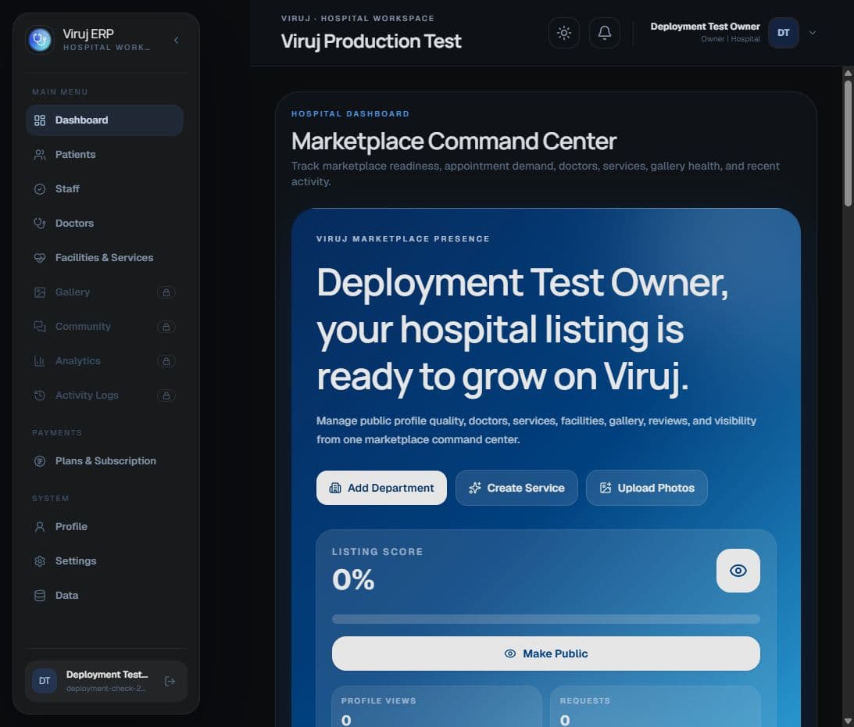854x727 pixels.
Task: Click the Deployment Test user name in the sidebar footer
Action: point(107,675)
